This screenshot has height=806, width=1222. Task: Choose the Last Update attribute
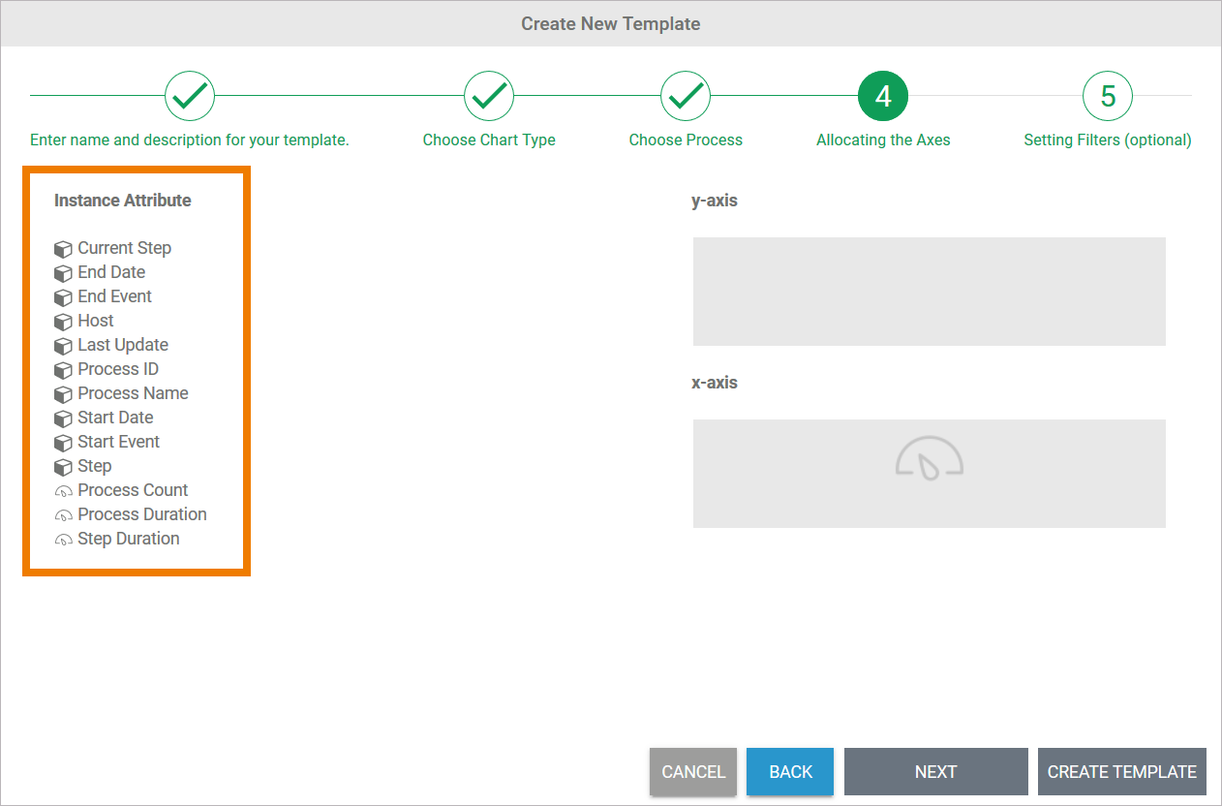tap(123, 345)
